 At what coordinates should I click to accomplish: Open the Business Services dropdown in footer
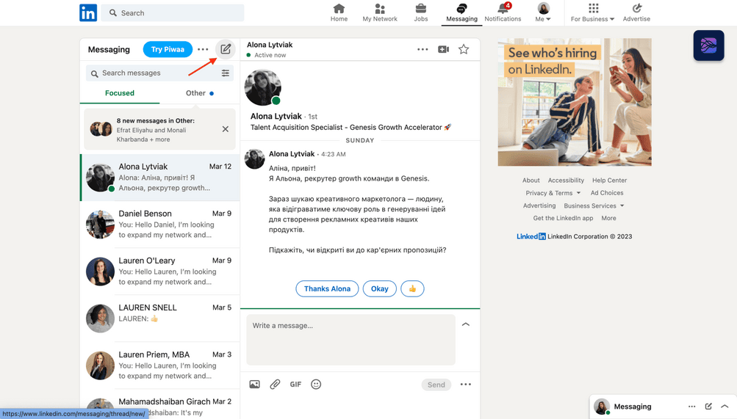[x=594, y=206]
